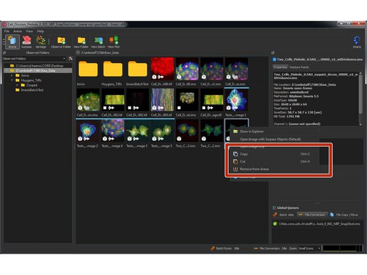Open the File menu

tap(7, 31)
